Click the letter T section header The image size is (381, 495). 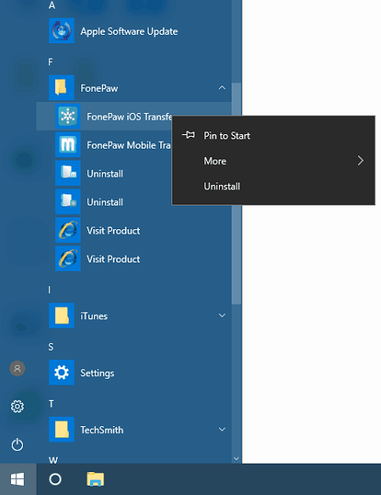click(x=51, y=404)
